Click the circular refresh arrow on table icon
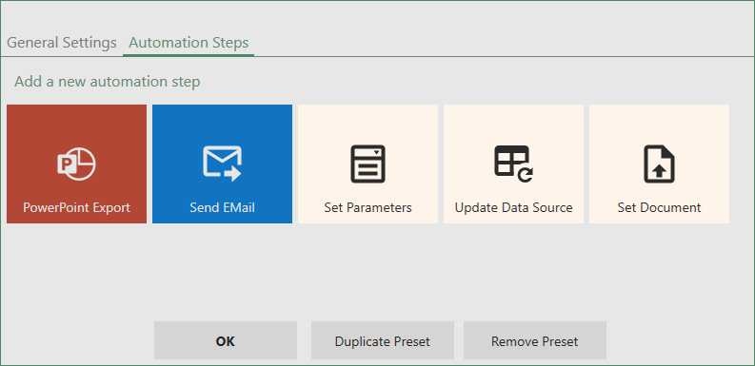The height and width of the screenshot is (366, 755). click(x=525, y=174)
